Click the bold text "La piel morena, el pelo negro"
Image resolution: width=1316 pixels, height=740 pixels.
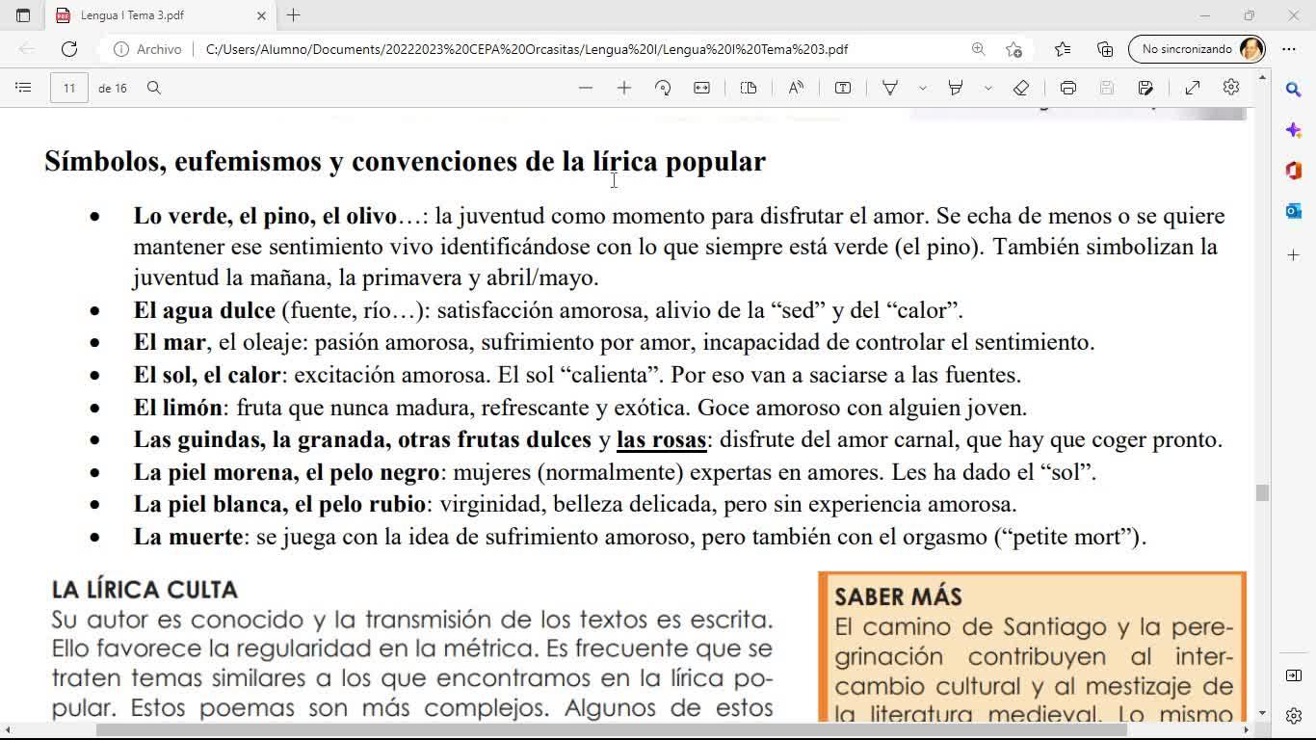287,472
